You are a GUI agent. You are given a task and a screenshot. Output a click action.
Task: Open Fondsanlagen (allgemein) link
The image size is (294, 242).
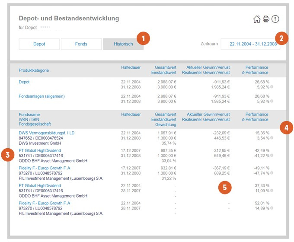[x=42, y=96]
